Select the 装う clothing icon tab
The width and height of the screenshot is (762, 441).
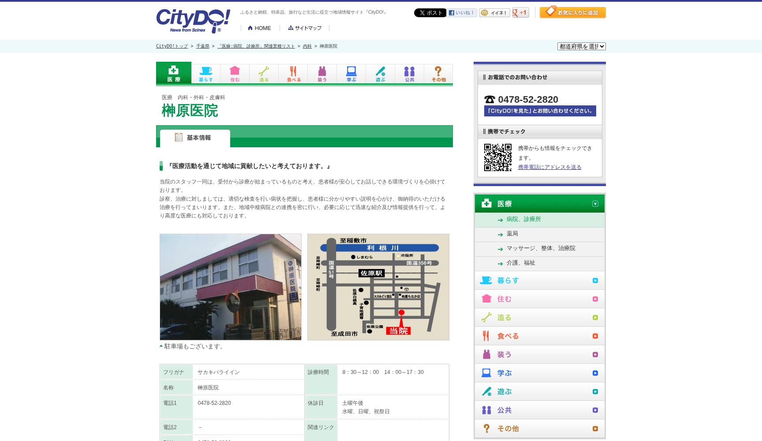coord(322,74)
